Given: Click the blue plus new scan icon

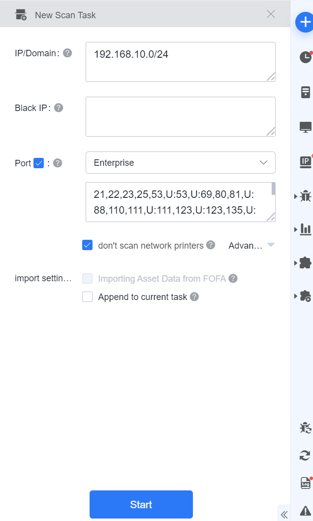Looking at the screenshot, I should 305,22.
